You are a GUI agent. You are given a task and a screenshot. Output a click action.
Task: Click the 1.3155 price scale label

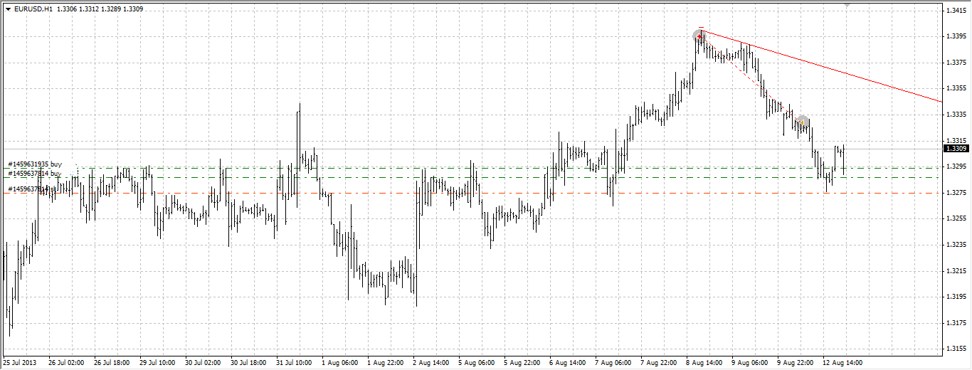(956, 349)
